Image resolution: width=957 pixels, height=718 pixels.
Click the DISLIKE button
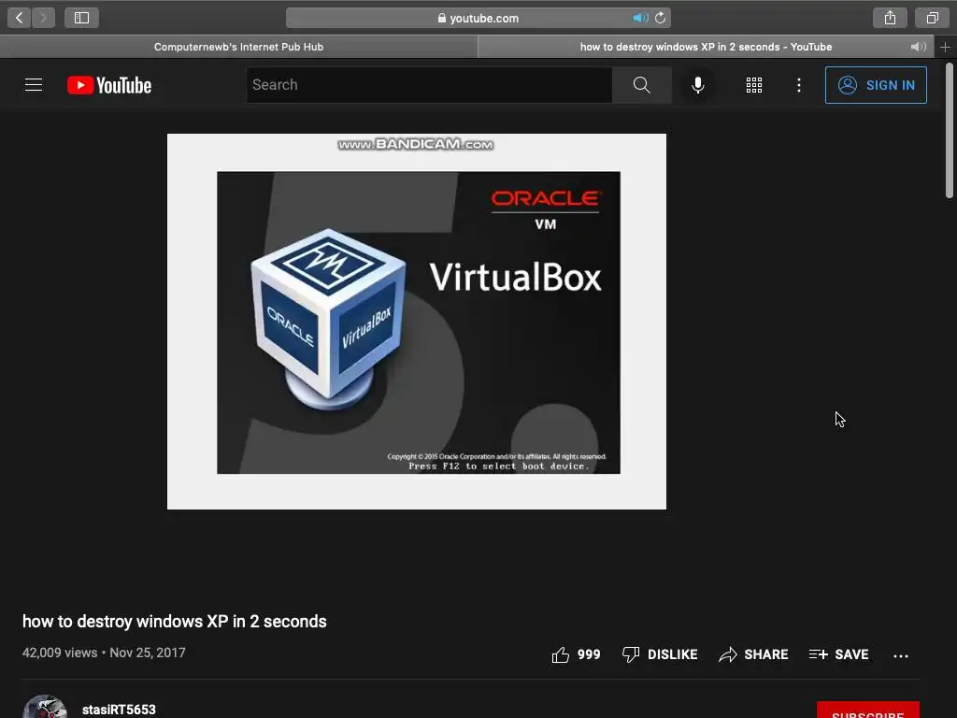click(x=660, y=654)
